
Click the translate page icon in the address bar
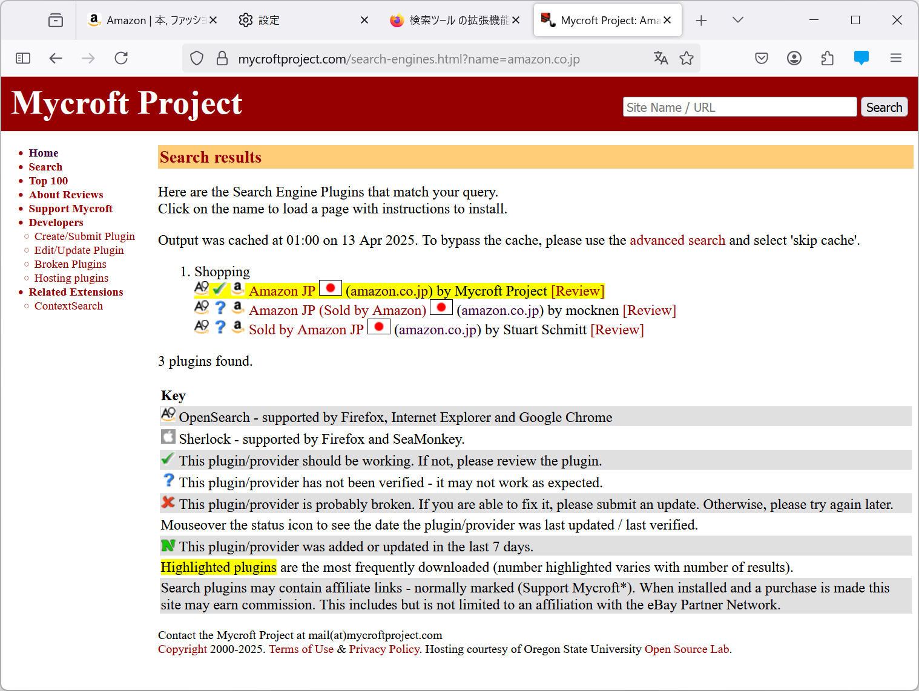660,58
